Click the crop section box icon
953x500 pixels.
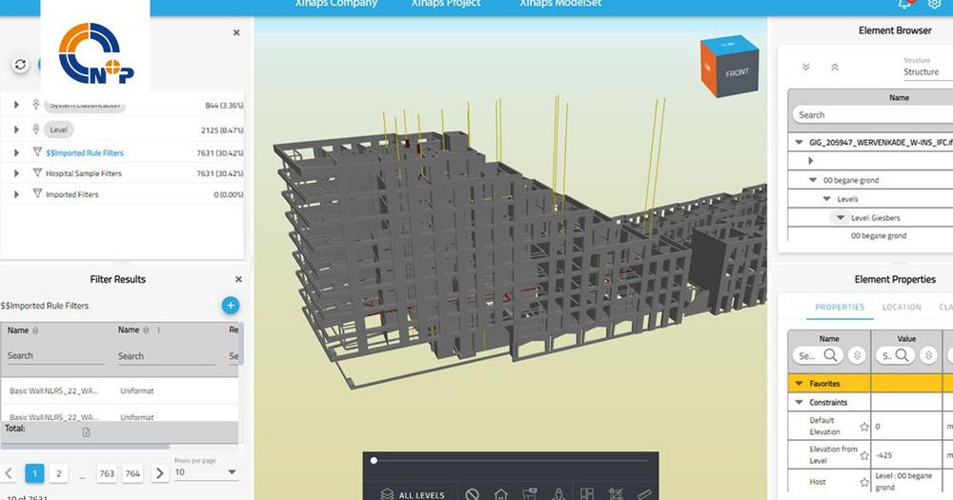point(616,494)
